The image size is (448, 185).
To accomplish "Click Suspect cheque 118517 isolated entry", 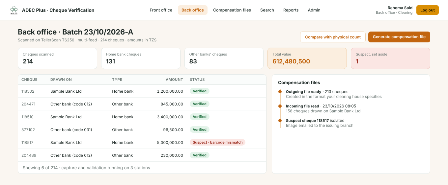I will 316,121.
